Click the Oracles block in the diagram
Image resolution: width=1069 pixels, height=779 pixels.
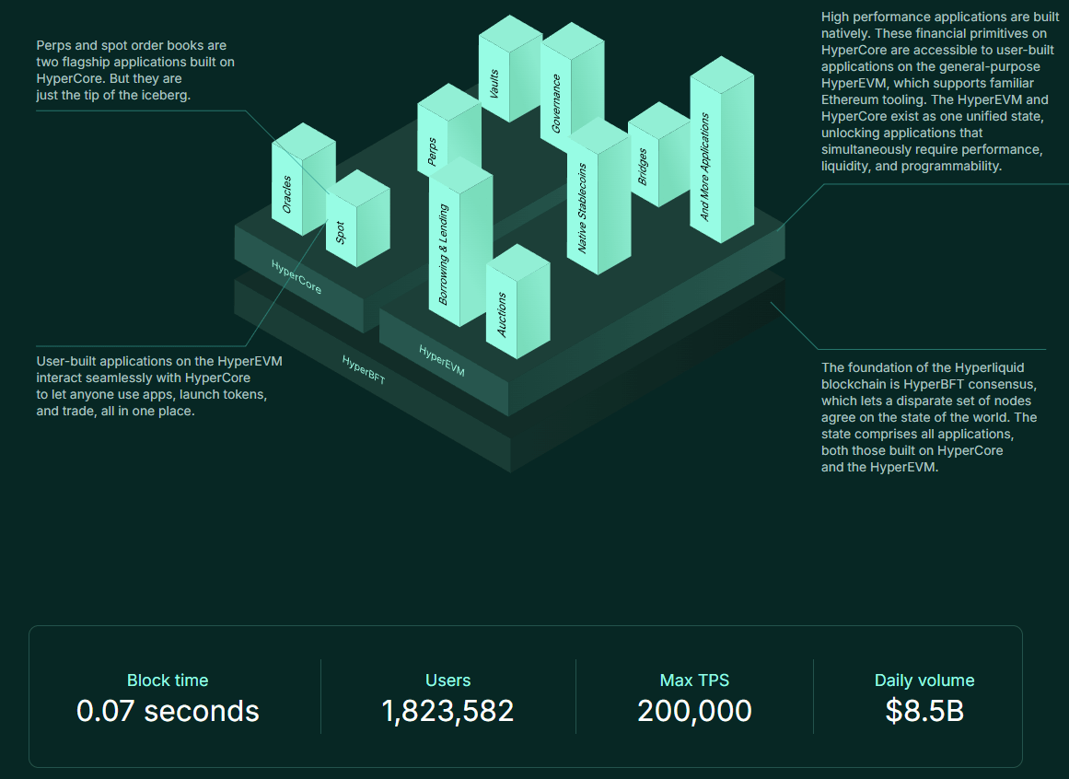(x=288, y=194)
